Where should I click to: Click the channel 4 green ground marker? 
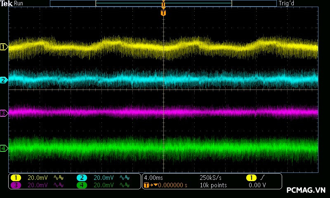[x=4, y=148]
